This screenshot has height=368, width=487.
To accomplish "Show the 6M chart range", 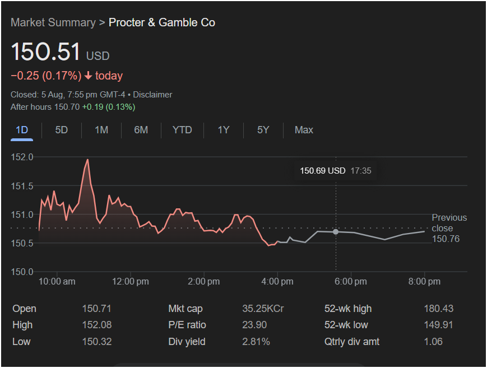I will click(x=141, y=130).
